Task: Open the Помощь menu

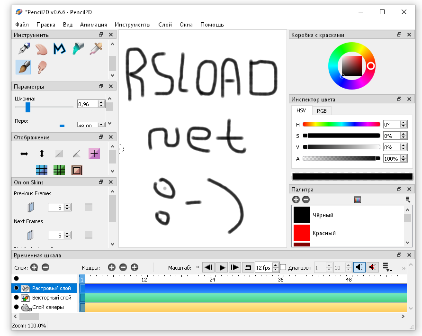Action: (212, 25)
